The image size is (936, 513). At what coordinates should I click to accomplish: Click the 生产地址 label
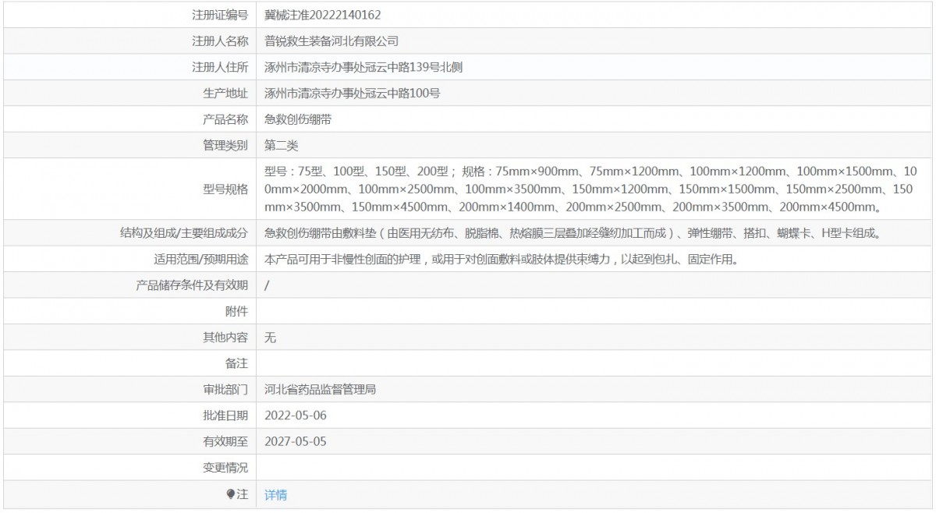click(x=225, y=94)
